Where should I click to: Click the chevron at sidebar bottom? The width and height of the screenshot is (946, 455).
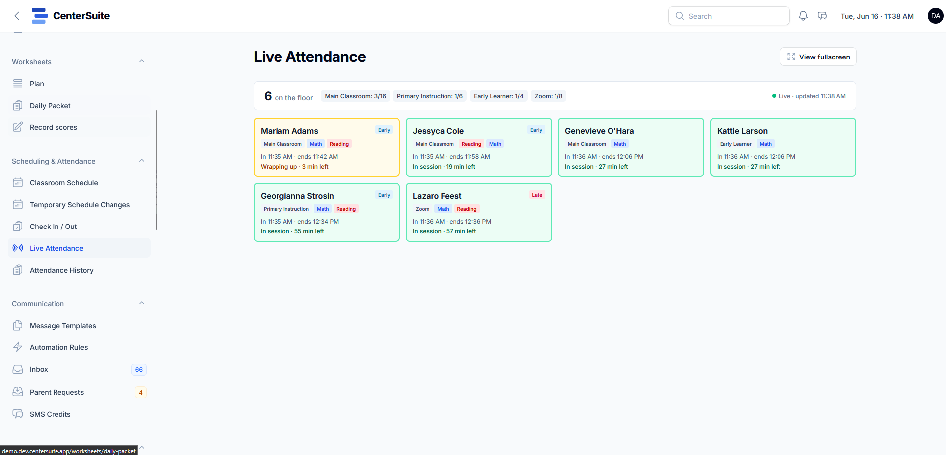click(142, 447)
